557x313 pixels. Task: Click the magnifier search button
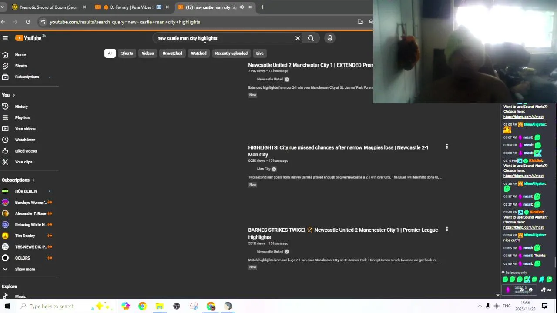pyautogui.click(x=311, y=38)
